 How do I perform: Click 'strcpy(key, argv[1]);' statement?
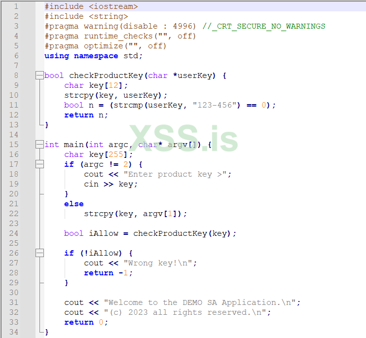(x=135, y=214)
